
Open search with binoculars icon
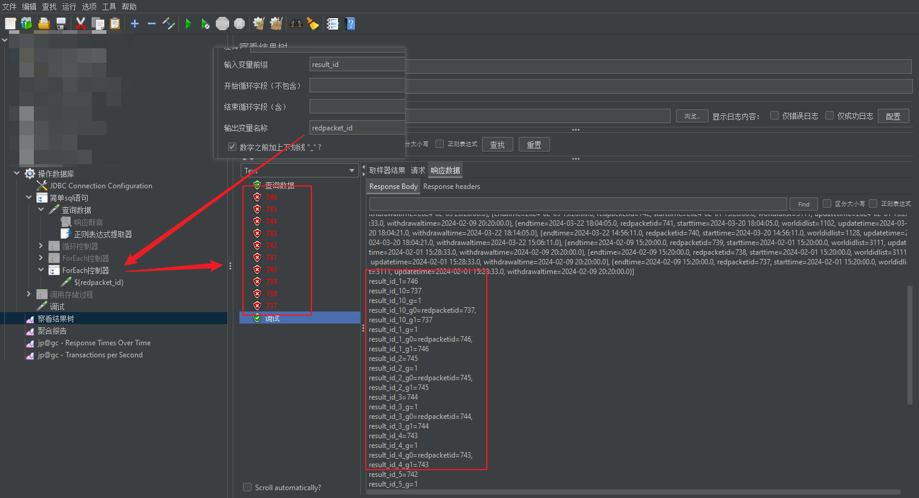coord(296,24)
